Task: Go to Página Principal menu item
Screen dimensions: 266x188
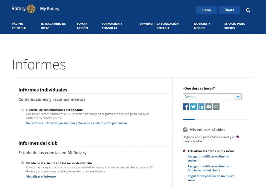Action: coord(19,26)
